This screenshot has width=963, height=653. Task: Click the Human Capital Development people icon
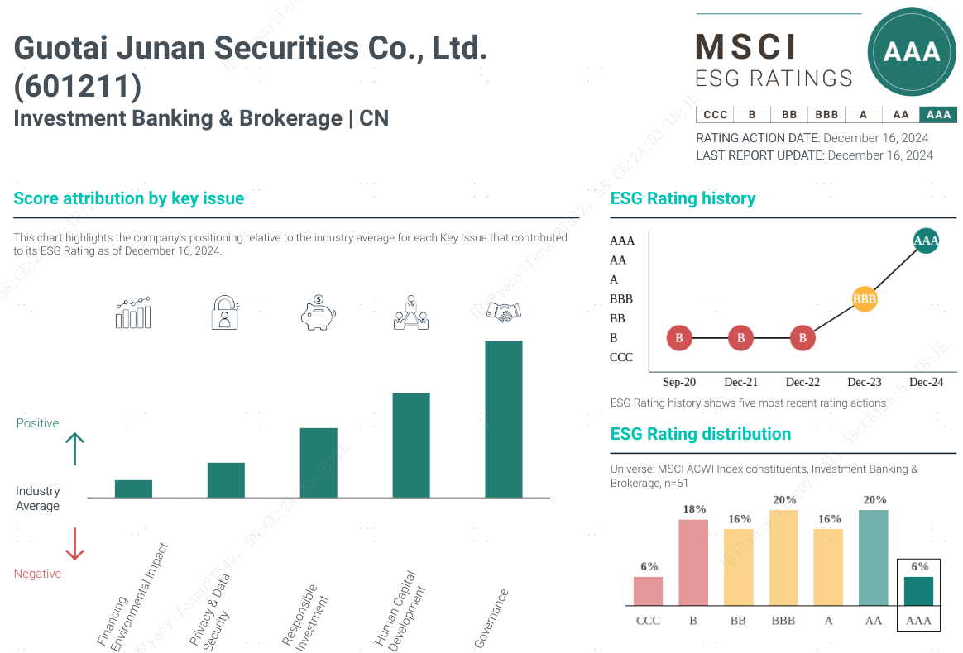411,313
